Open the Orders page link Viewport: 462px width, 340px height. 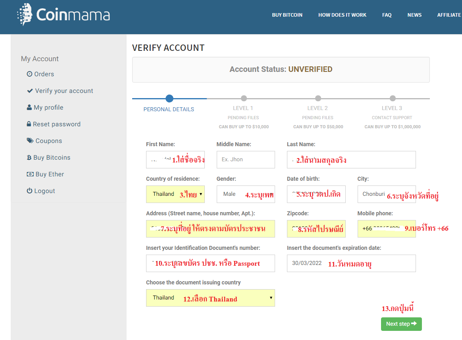[44, 74]
